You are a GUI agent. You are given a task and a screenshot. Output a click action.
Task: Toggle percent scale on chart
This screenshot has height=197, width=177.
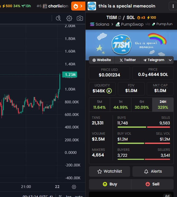[60, 196]
